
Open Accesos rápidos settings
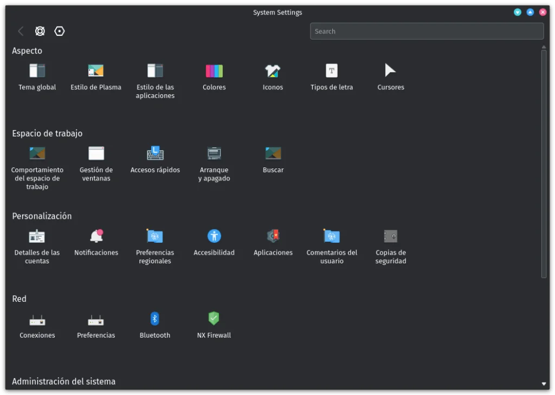(x=155, y=160)
